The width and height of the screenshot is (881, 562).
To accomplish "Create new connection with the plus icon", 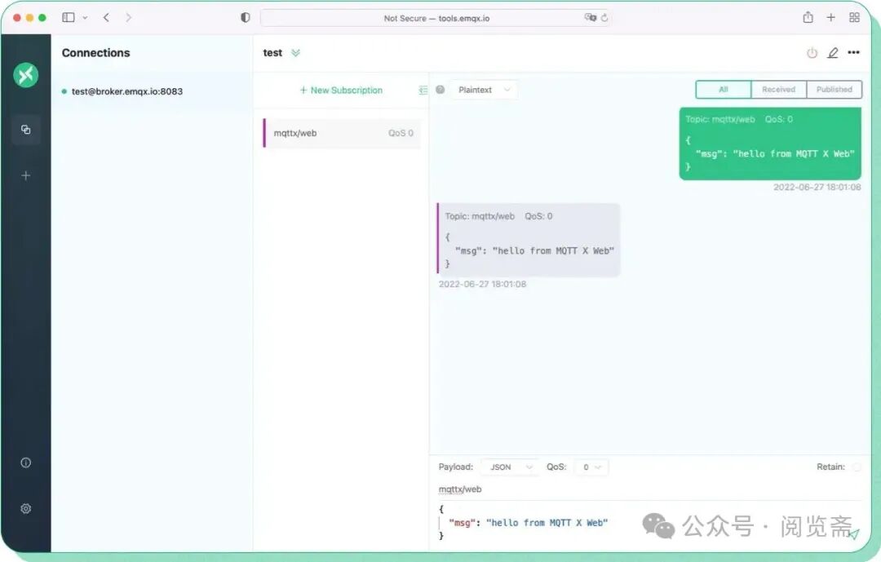I will [x=25, y=175].
